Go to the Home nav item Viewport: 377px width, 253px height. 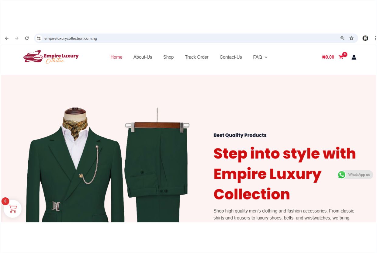click(116, 57)
